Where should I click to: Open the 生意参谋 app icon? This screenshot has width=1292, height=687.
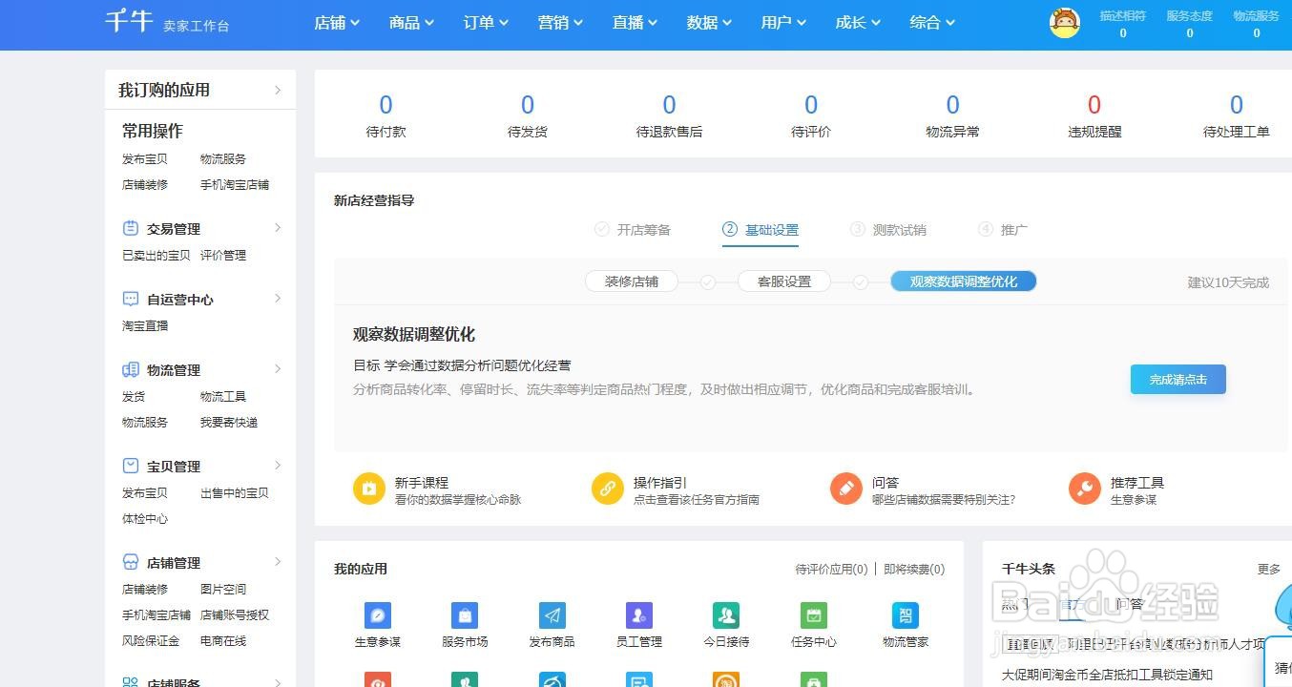pos(378,615)
